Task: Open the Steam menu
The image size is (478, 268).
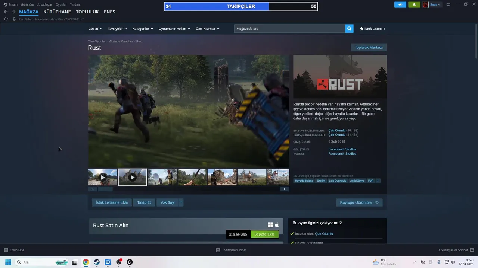Action: click(10, 5)
